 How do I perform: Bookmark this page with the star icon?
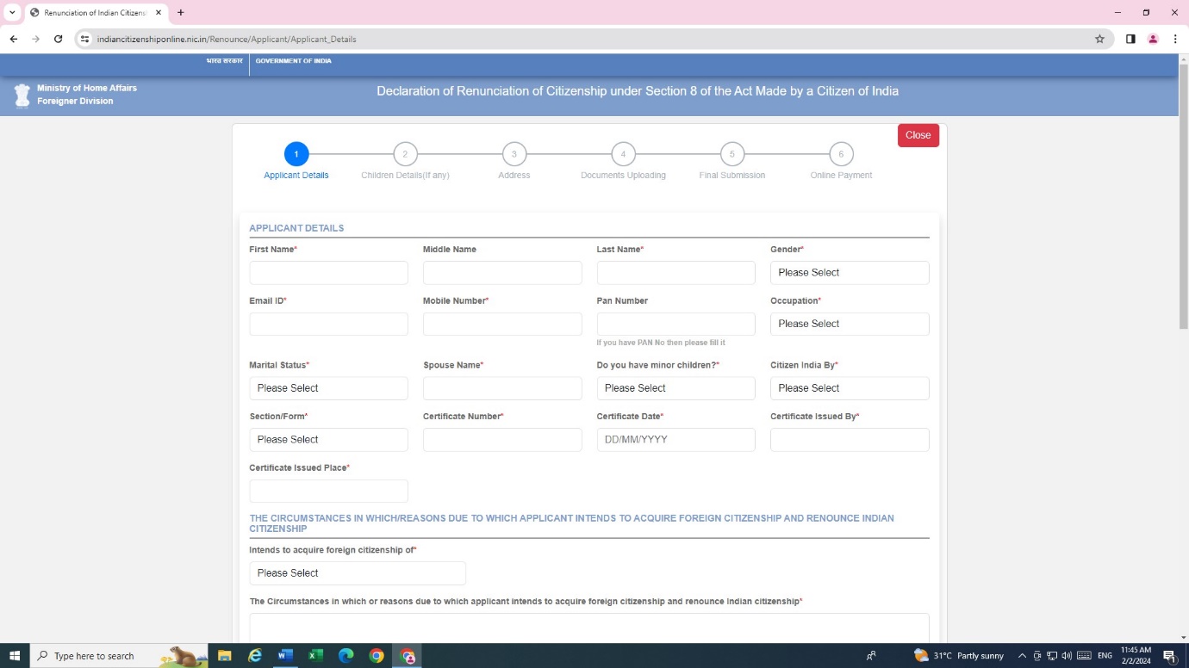point(1099,39)
